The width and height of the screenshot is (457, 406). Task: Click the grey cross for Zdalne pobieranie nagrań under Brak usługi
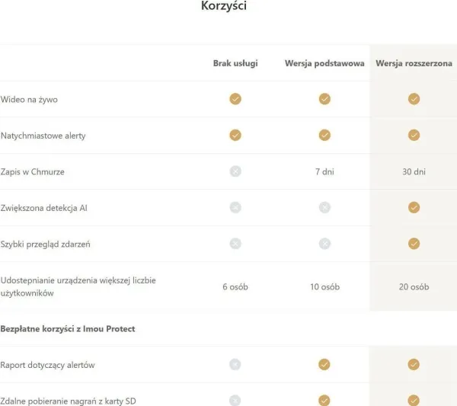pyautogui.click(x=235, y=400)
